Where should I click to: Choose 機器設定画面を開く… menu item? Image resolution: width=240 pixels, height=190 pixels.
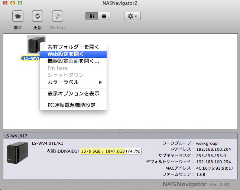tap(73, 61)
